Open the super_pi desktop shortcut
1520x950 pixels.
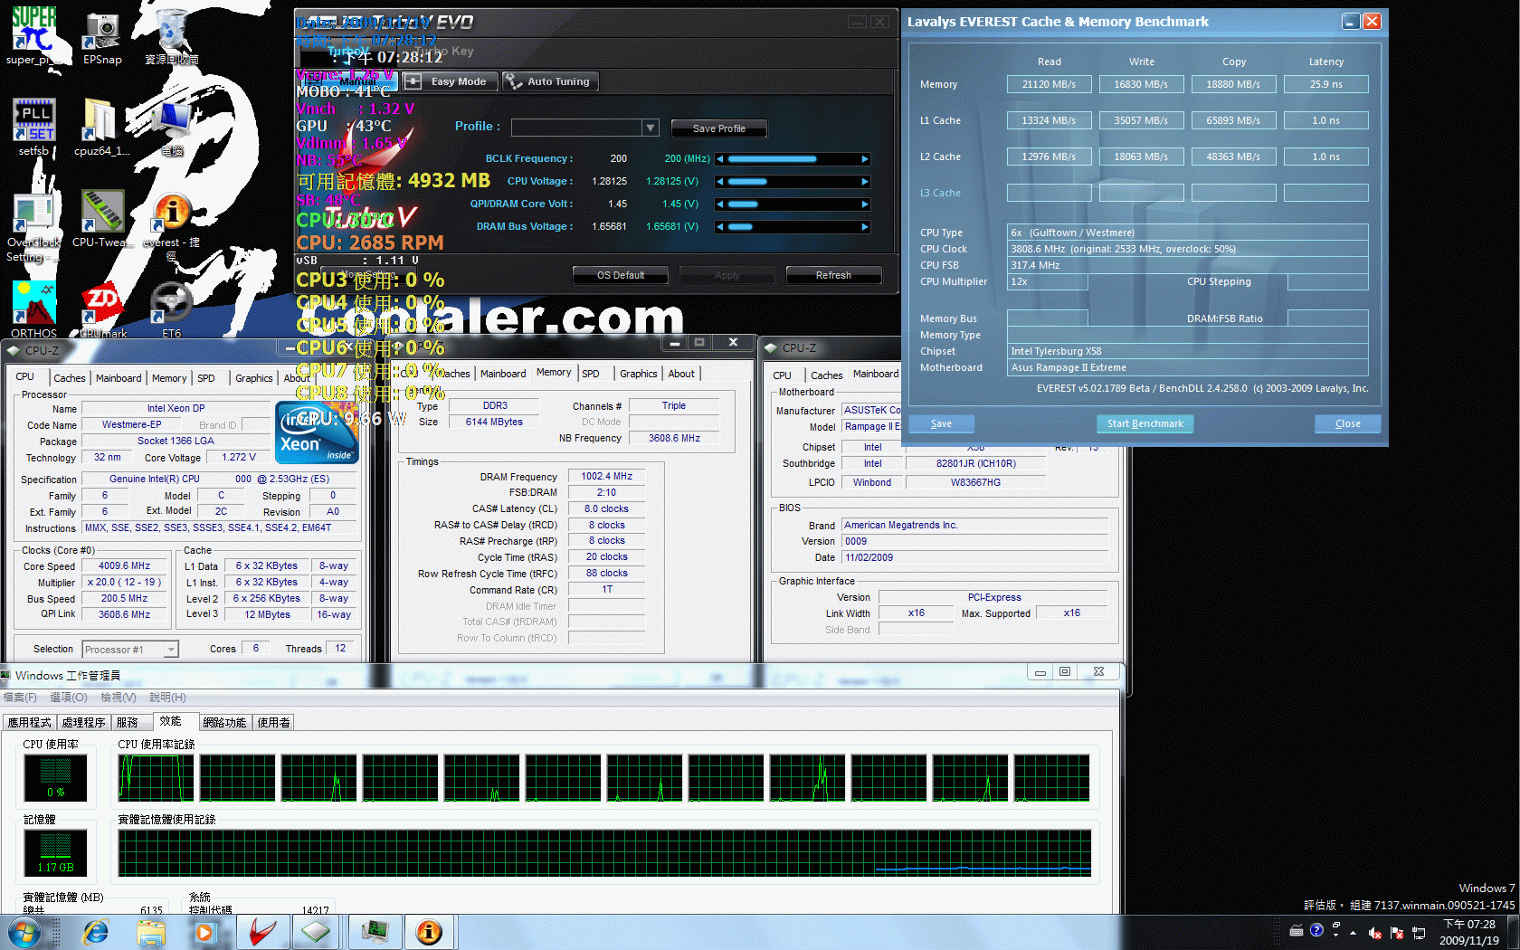click(x=35, y=36)
